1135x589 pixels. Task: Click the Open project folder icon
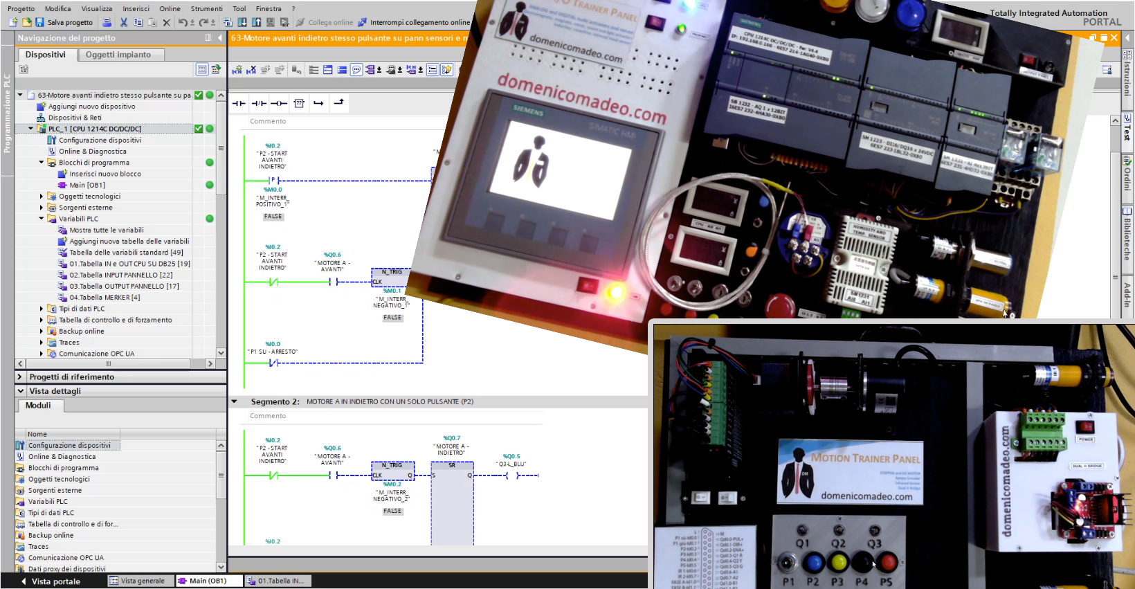(x=26, y=22)
